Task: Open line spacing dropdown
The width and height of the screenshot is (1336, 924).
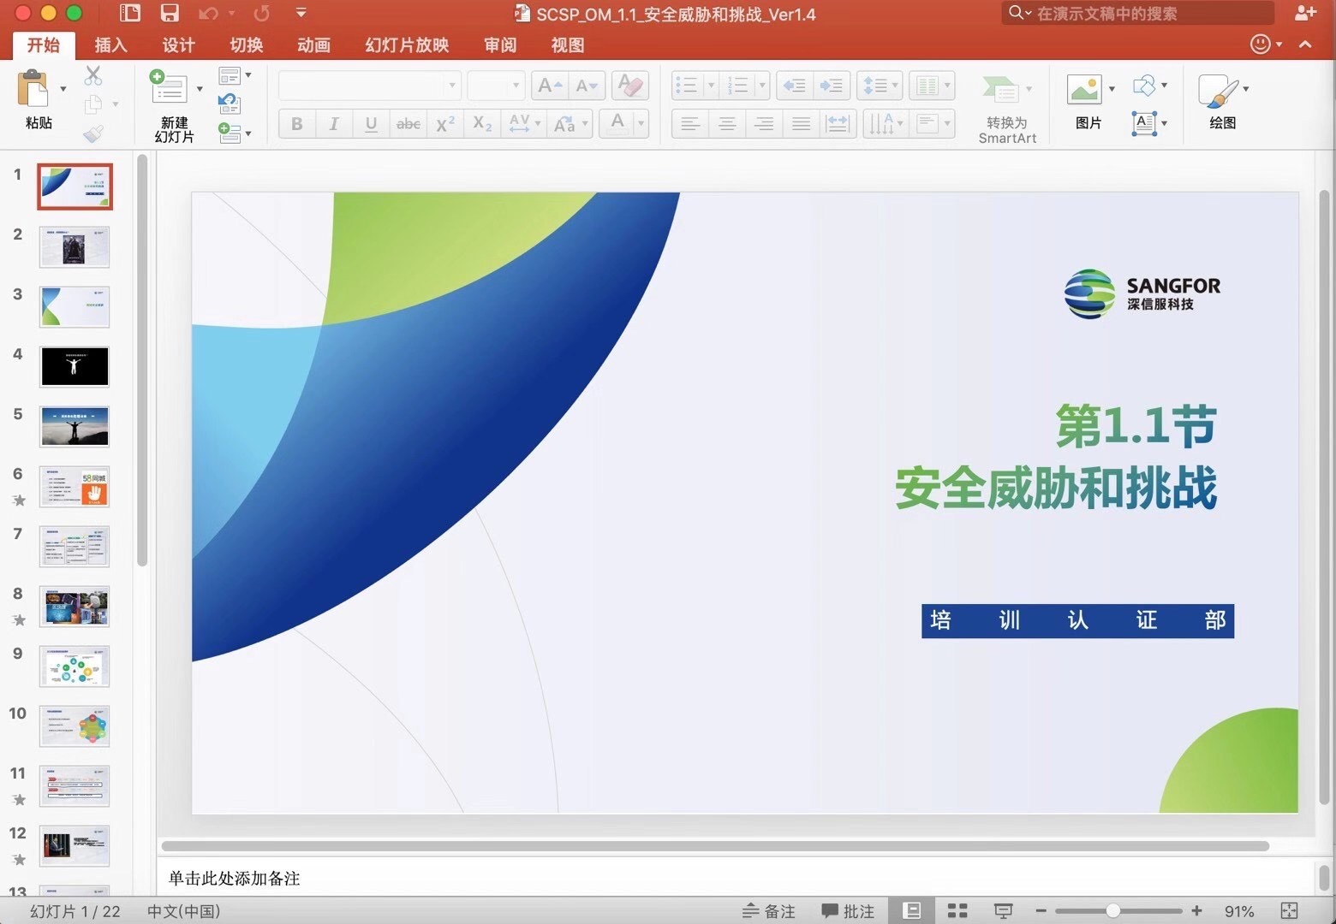Action: pos(880,86)
